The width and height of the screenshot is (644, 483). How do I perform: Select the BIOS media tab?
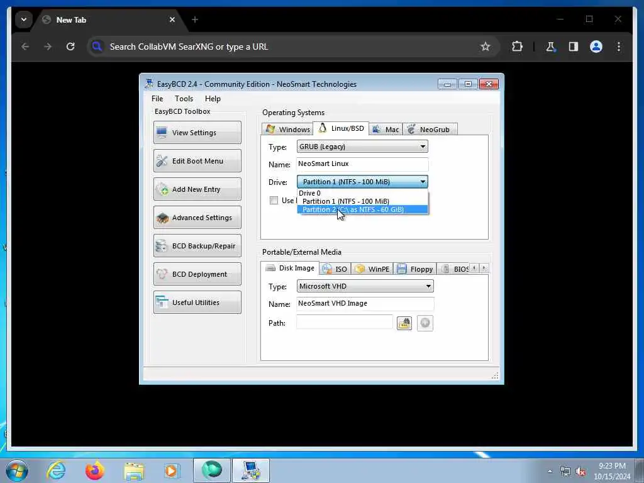454,269
